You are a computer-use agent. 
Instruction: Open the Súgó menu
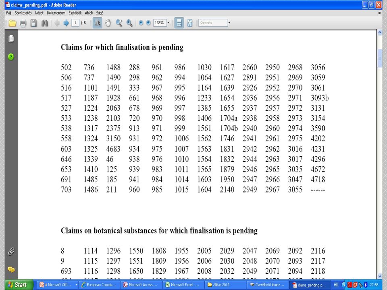pyautogui.click(x=100, y=13)
